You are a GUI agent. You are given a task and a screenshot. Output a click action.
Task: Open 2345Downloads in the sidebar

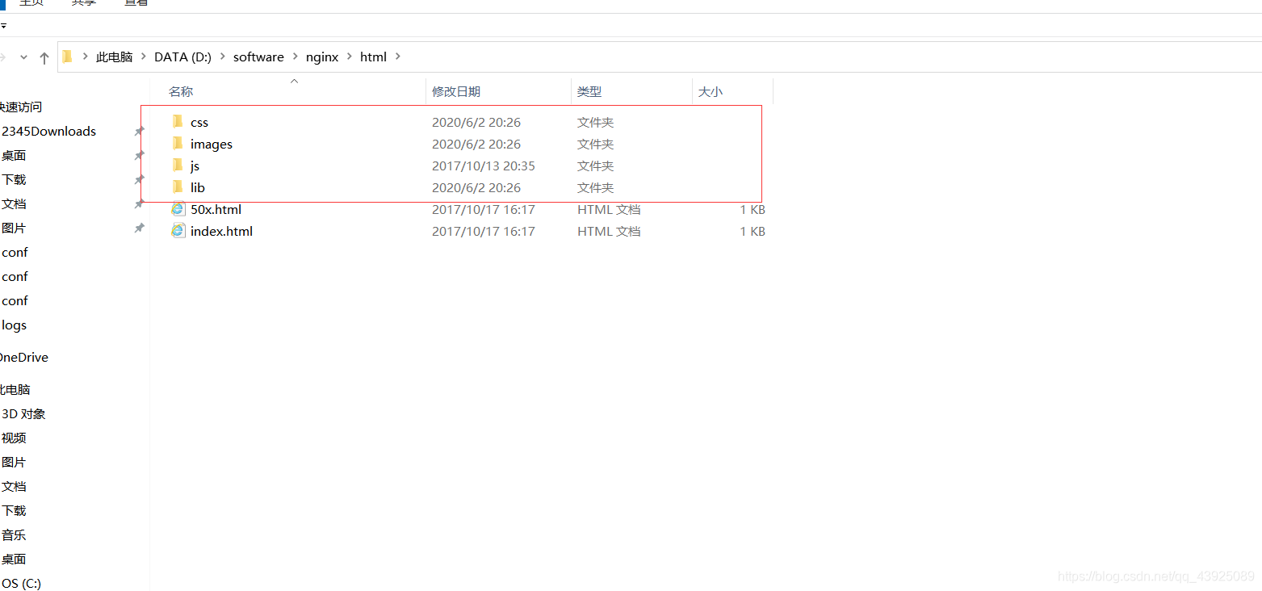48,132
